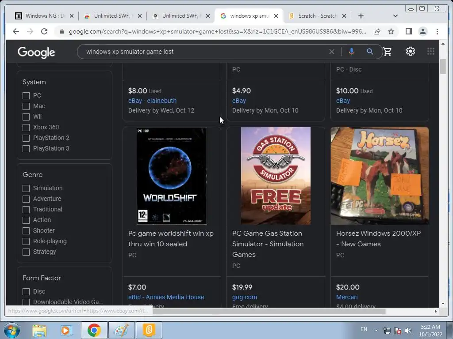Tick the Action genre checkbox

pyautogui.click(x=26, y=220)
